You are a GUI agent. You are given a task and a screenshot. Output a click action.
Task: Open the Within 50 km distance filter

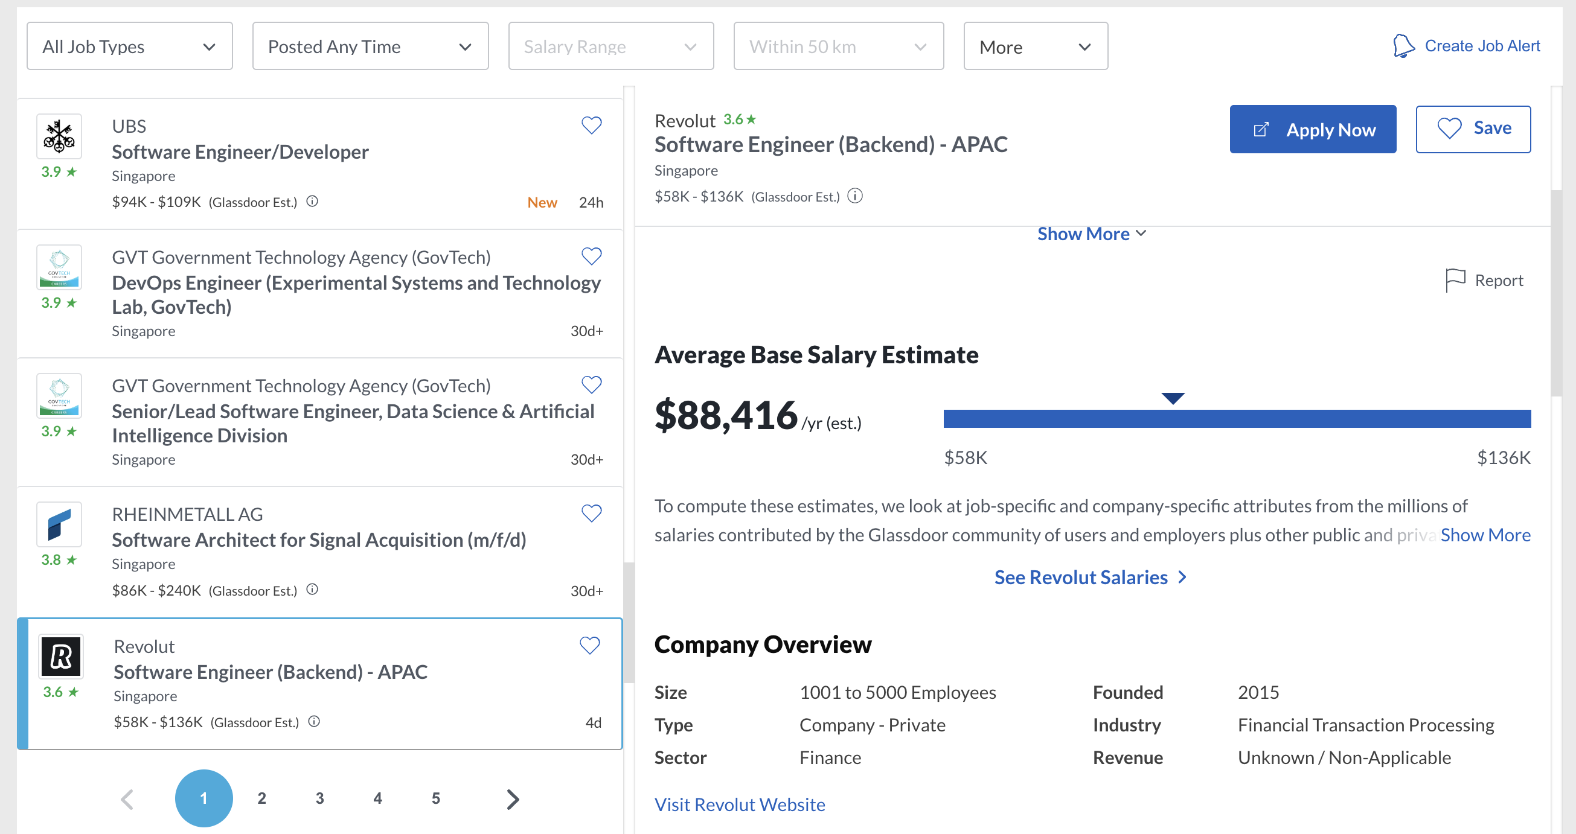838,46
